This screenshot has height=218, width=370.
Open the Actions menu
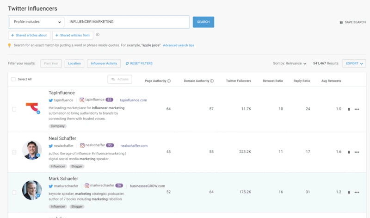tap(120, 79)
